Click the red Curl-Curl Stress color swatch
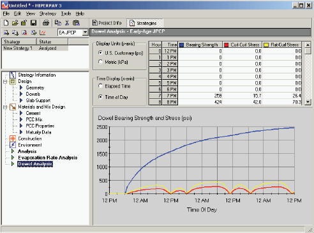Viewport: 314px width, 233px height. 227,45
